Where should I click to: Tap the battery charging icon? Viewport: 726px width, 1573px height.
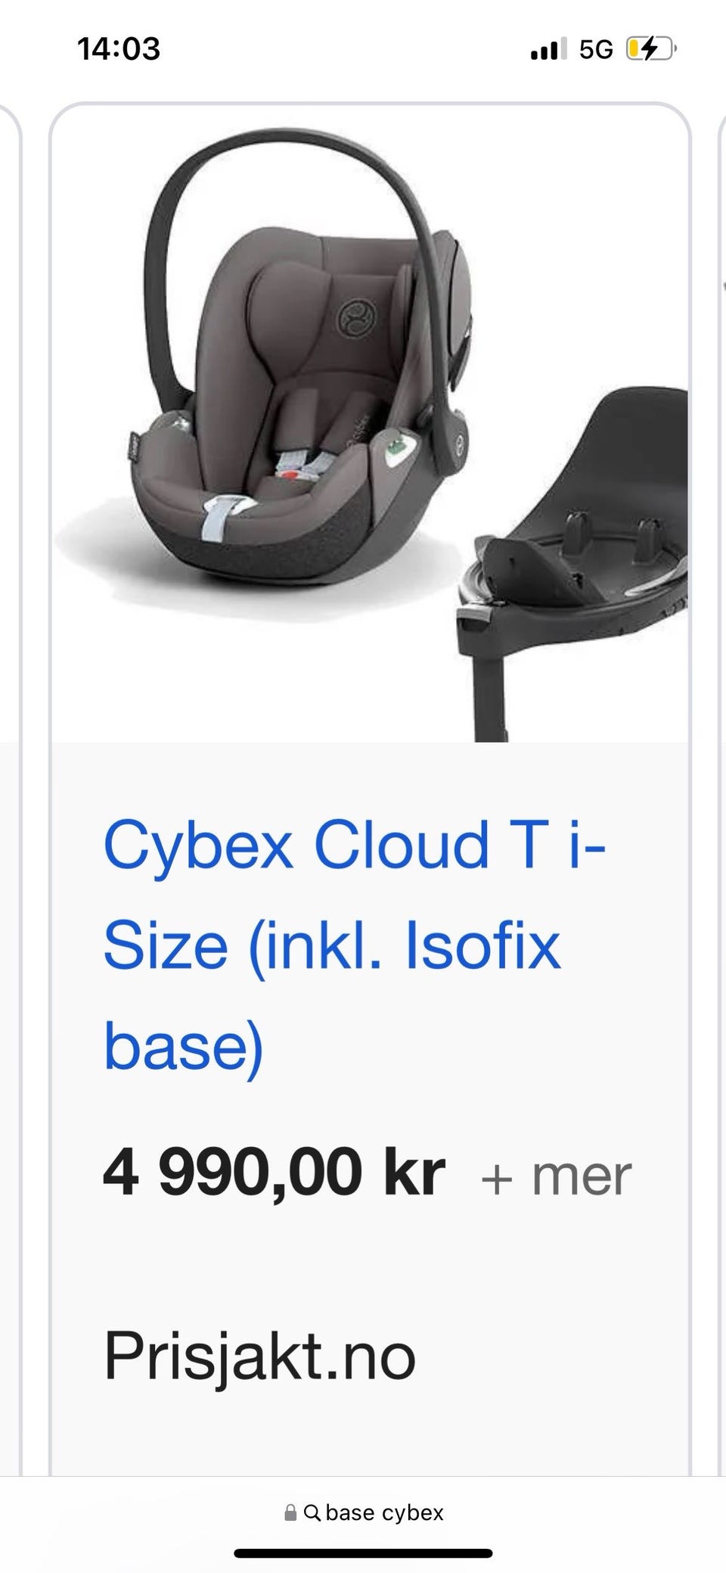(x=650, y=50)
